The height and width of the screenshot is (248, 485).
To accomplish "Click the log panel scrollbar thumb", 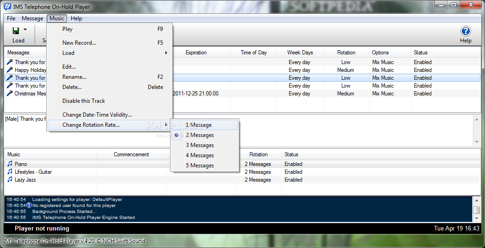I will 477,210.
